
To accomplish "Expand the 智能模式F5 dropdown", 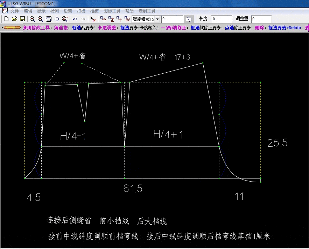I will 157,19.
